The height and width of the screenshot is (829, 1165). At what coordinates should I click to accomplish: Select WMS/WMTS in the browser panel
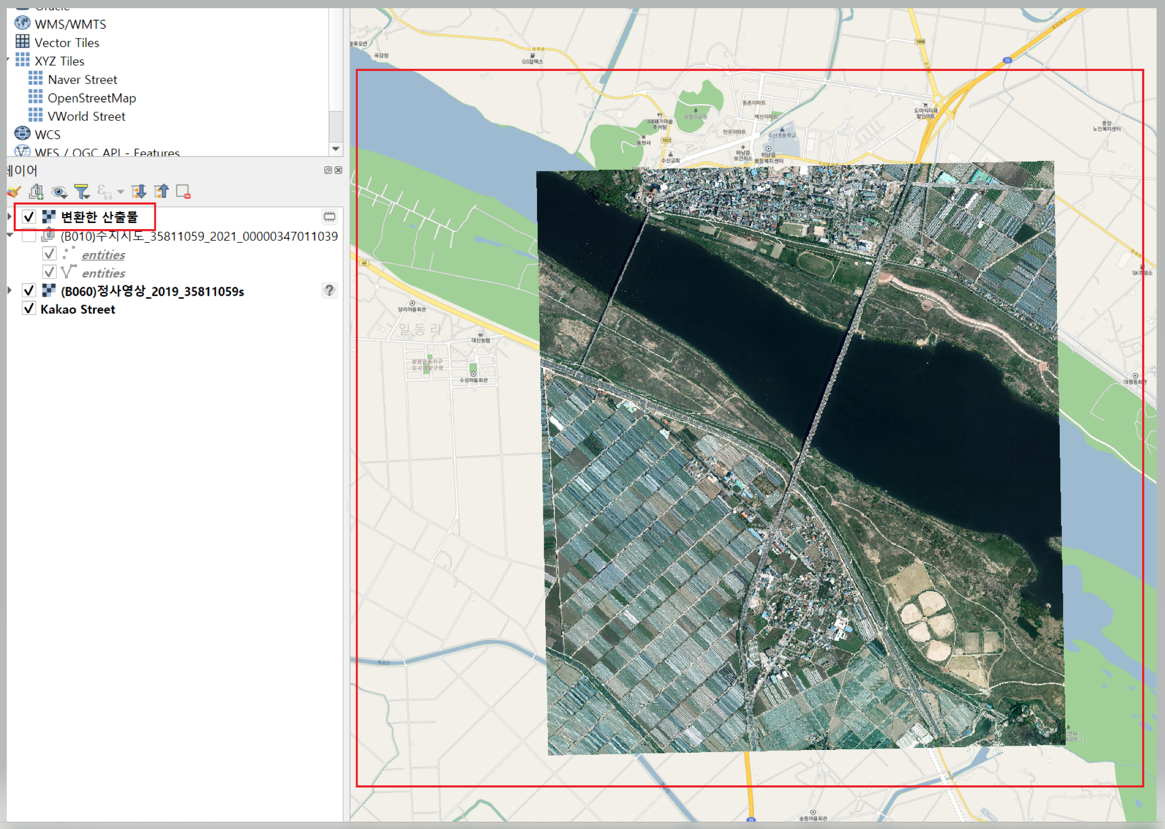pyautogui.click(x=70, y=24)
